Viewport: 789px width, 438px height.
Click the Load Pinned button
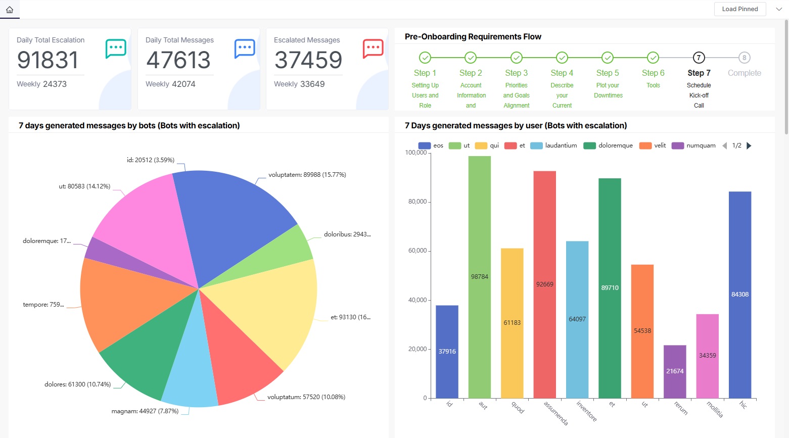click(x=739, y=9)
